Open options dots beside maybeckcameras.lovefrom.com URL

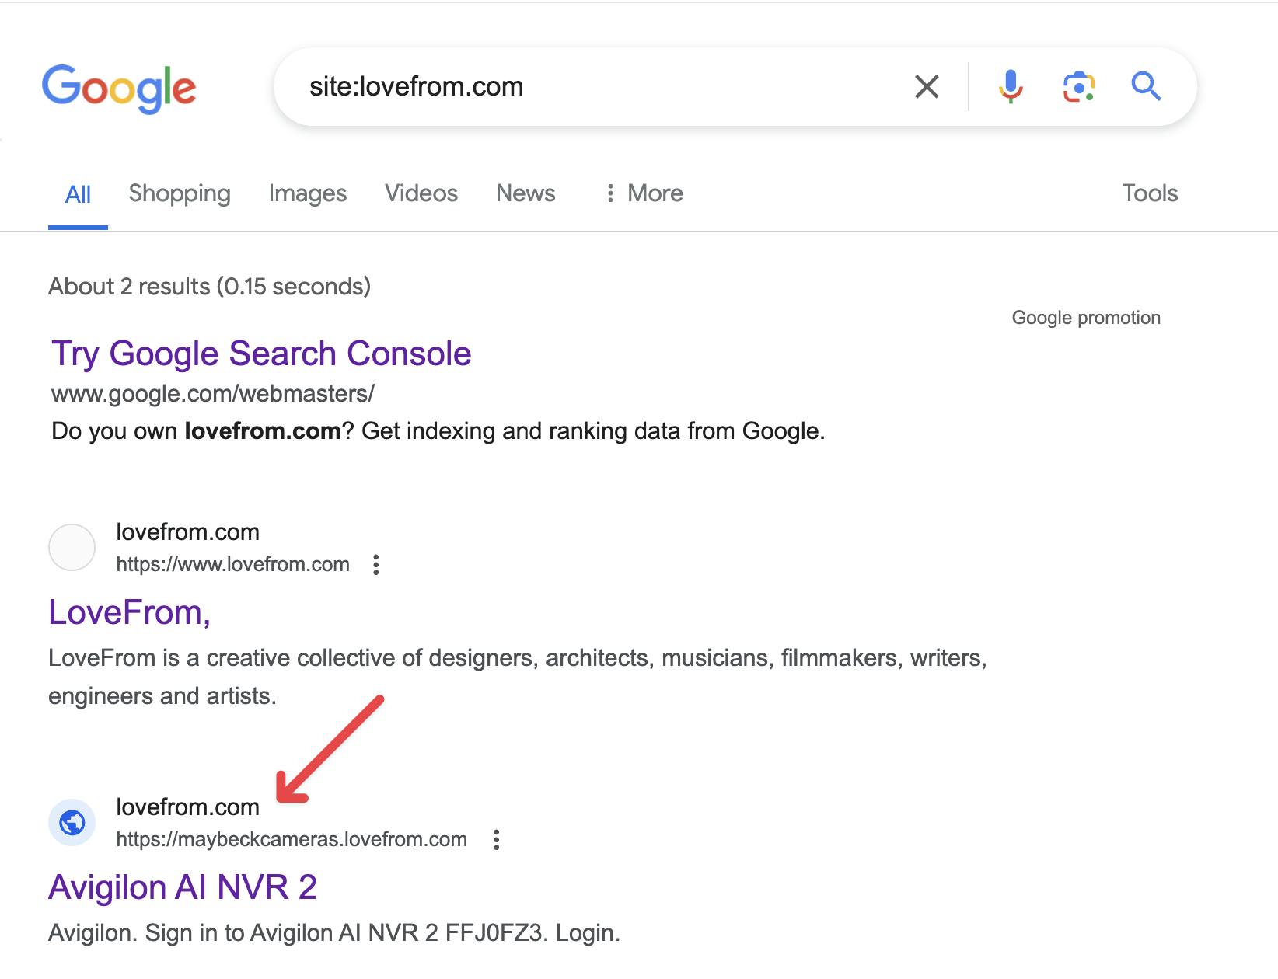click(x=497, y=840)
